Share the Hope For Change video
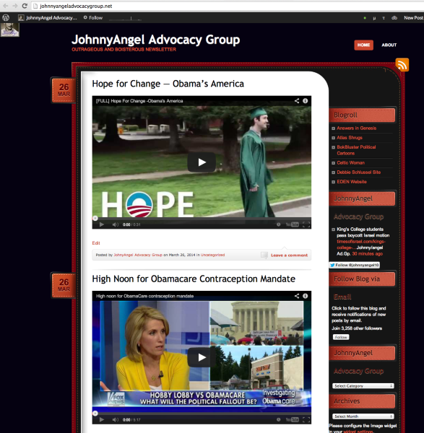The image size is (424, 433). (297, 101)
